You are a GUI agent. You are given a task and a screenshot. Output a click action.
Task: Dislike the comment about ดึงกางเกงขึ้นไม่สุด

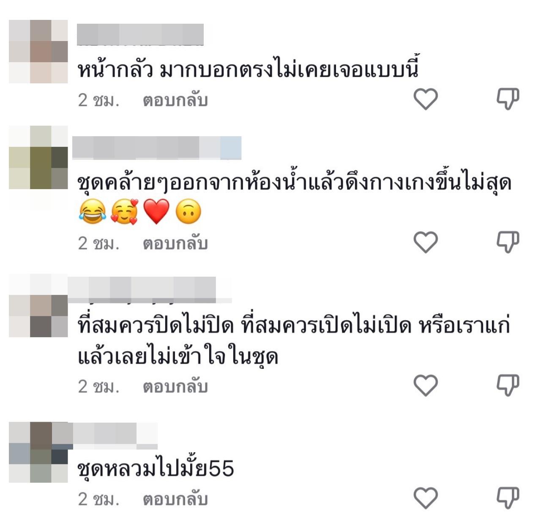click(x=508, y=242)
